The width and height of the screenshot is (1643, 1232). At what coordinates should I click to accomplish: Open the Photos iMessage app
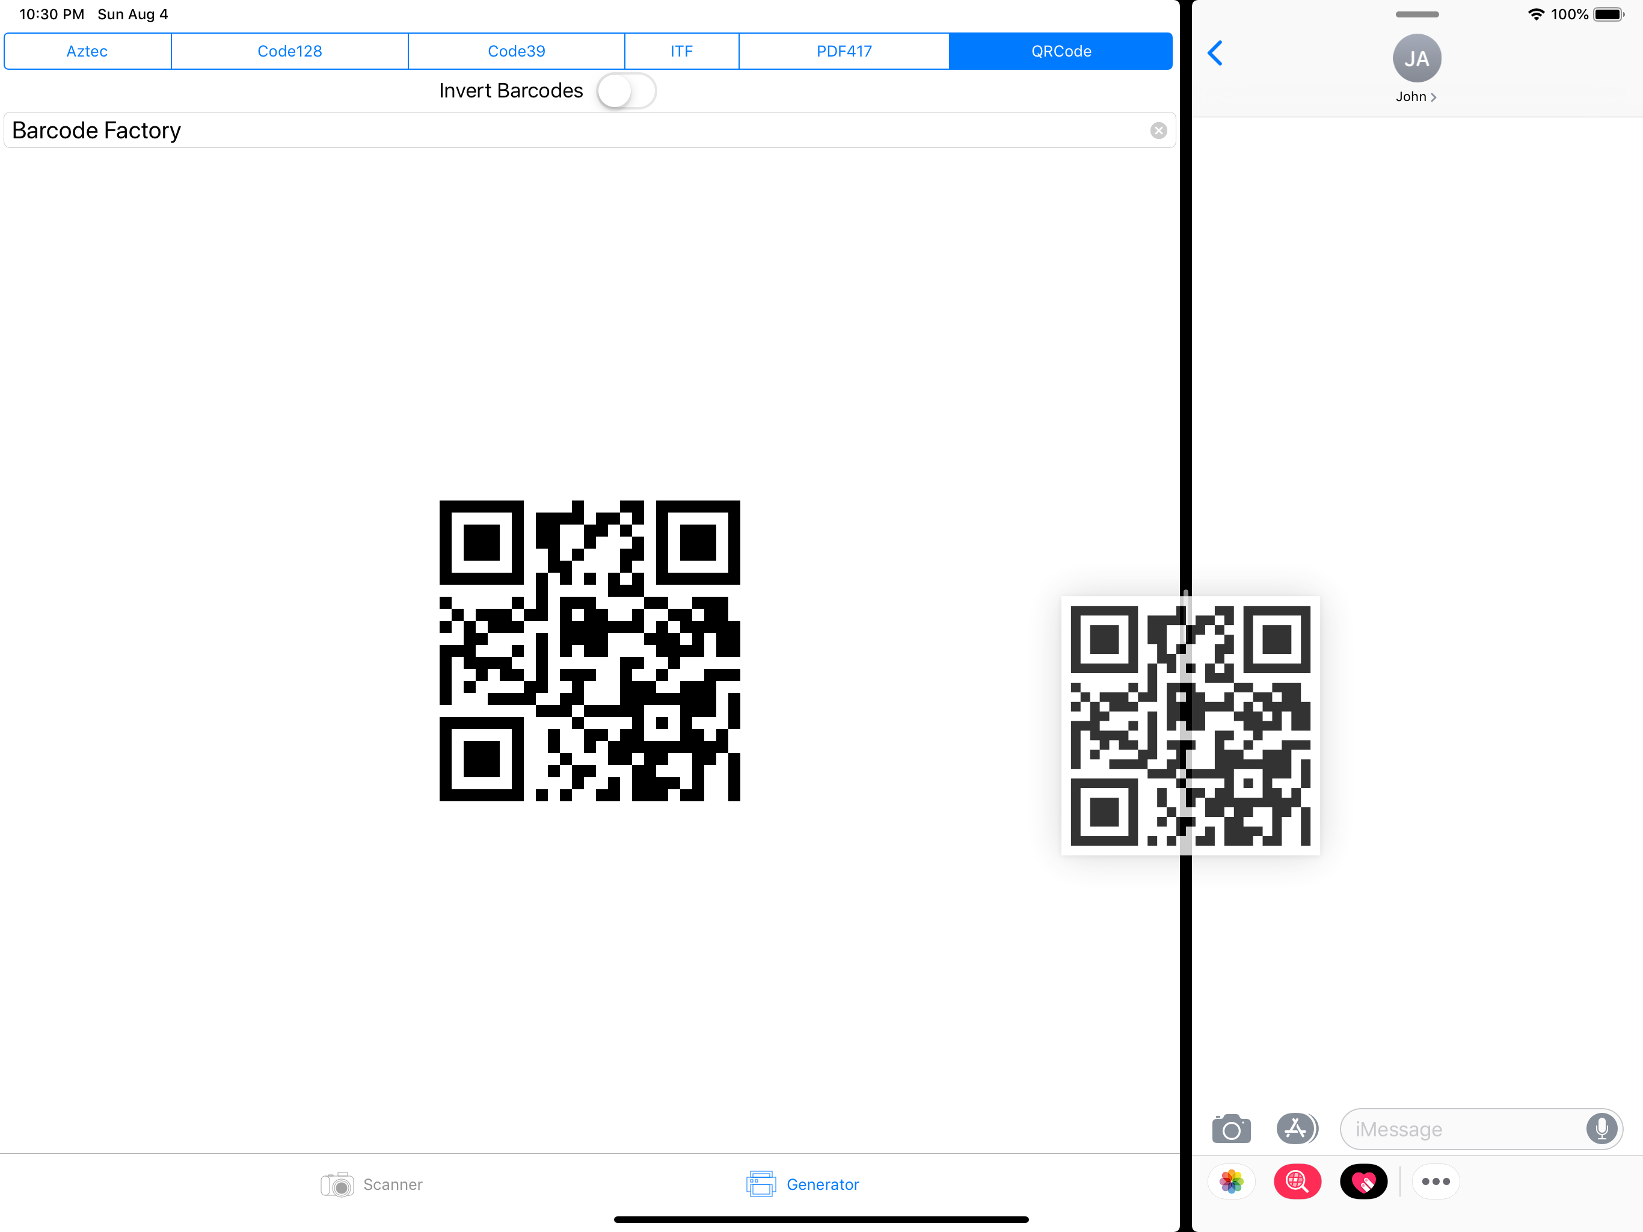[x=1231, y=1181]
